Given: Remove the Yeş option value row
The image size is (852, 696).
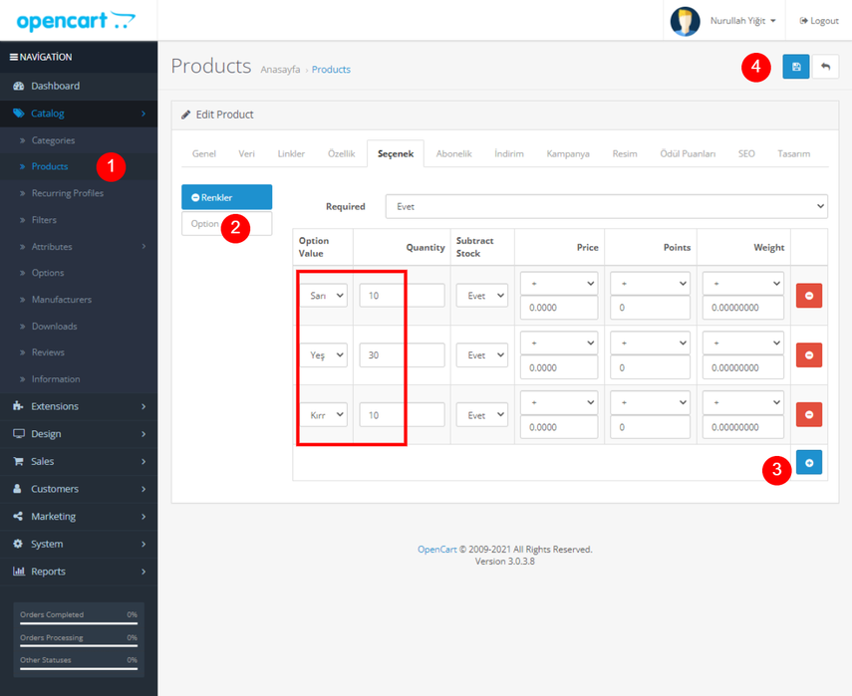Looking at the screenshot, I should 808,355.
